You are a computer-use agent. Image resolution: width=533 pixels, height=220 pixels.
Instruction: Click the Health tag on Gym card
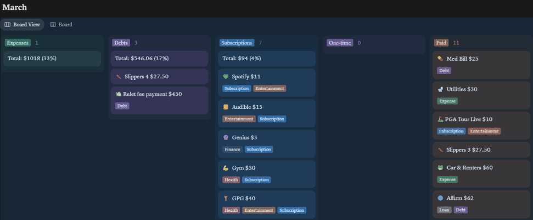coord(231,180)
